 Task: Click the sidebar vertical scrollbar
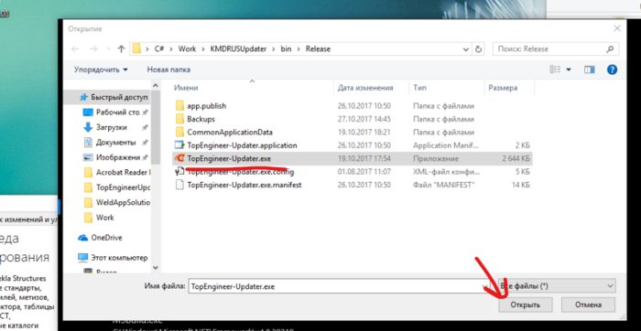tap(156, 176)
